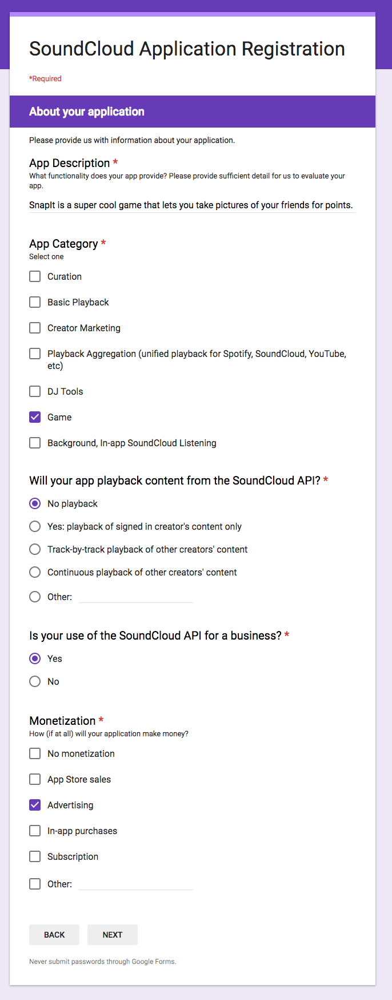
Task: Click the App Category question label
Action: pyautogui.click(x=67, y=244)
